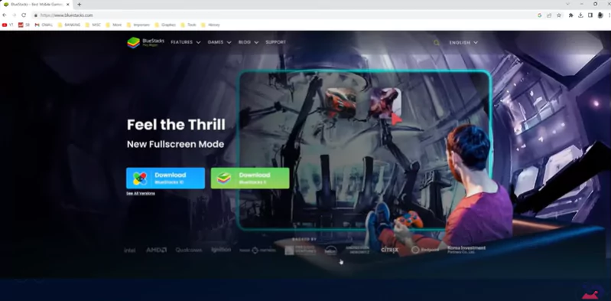Open the Chrome profile avatar

click(600, 15)
